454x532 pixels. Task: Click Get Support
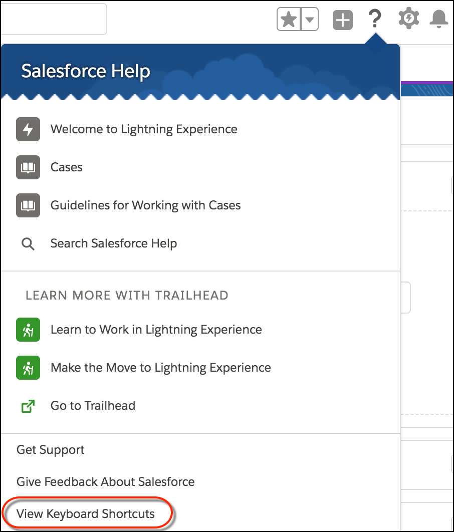coord(50,450)
